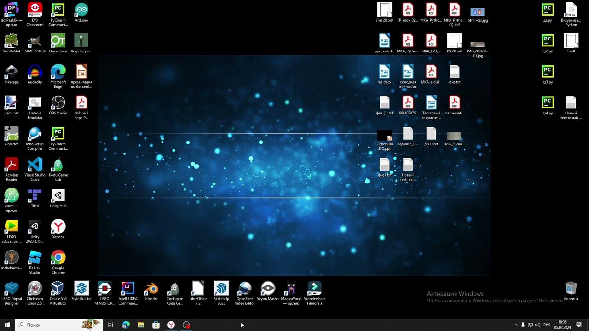Select the IntelliJ IDEA Community icon

pyautogui.click(x=128, y=293)
